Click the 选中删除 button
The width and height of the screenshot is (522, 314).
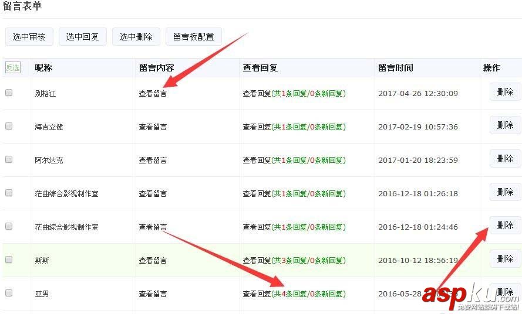136,36
